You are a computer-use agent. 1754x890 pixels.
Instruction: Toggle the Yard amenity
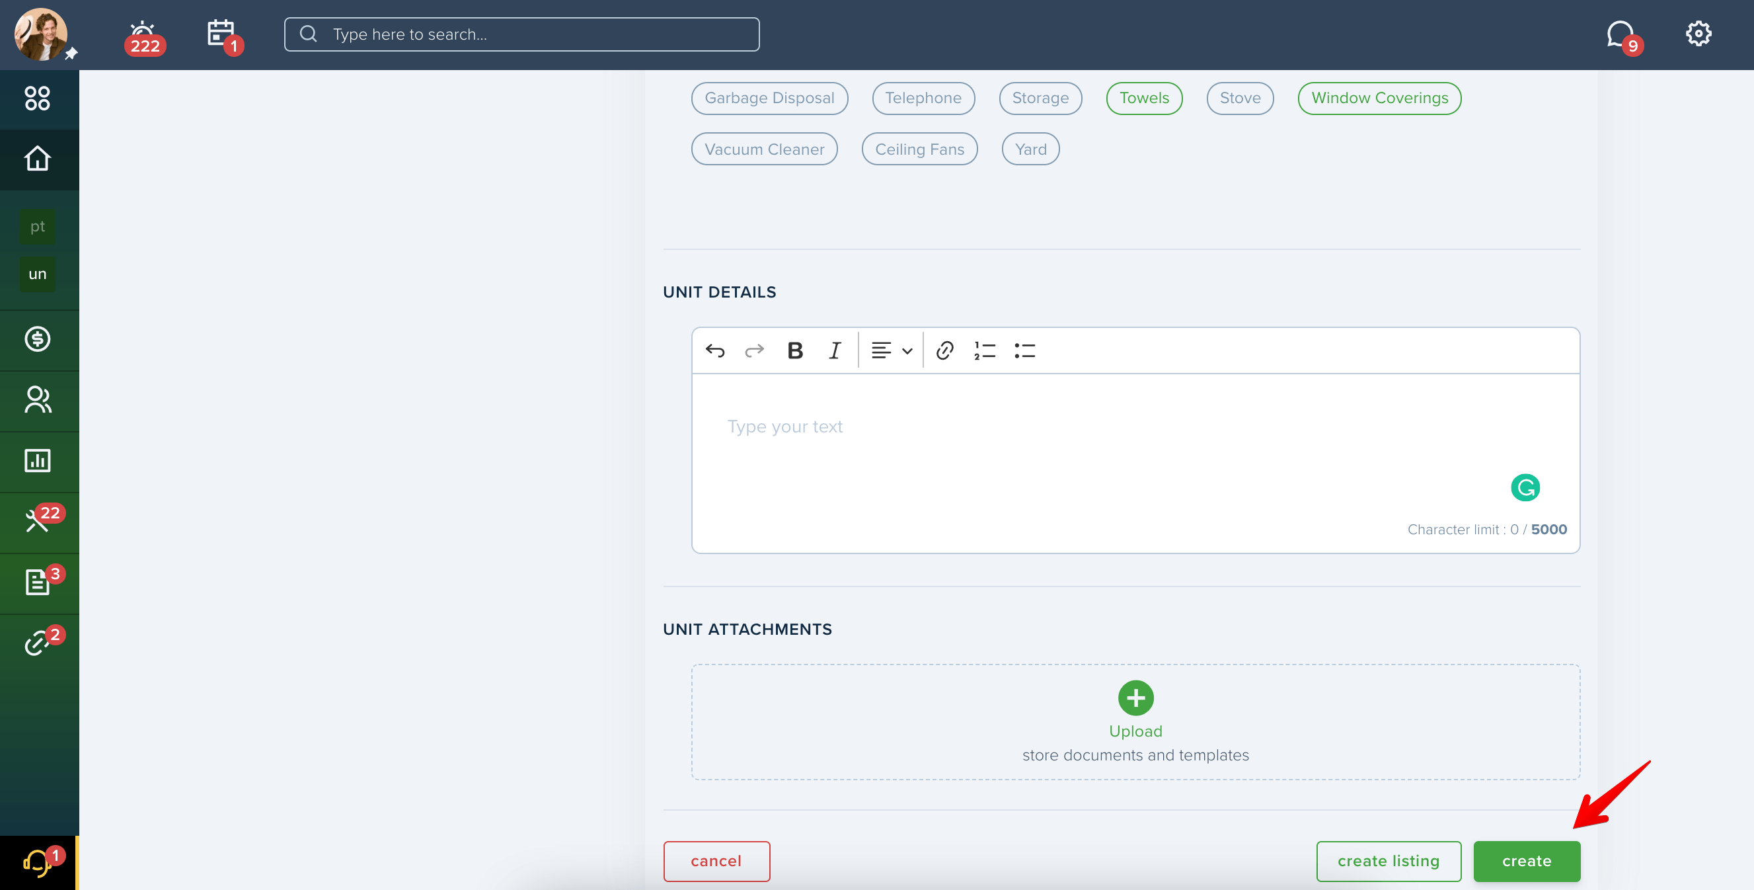1031,149
